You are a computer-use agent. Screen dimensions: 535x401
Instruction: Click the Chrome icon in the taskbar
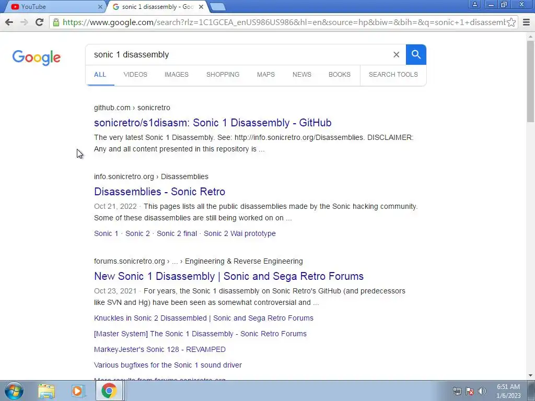click(x=109, y=391)
